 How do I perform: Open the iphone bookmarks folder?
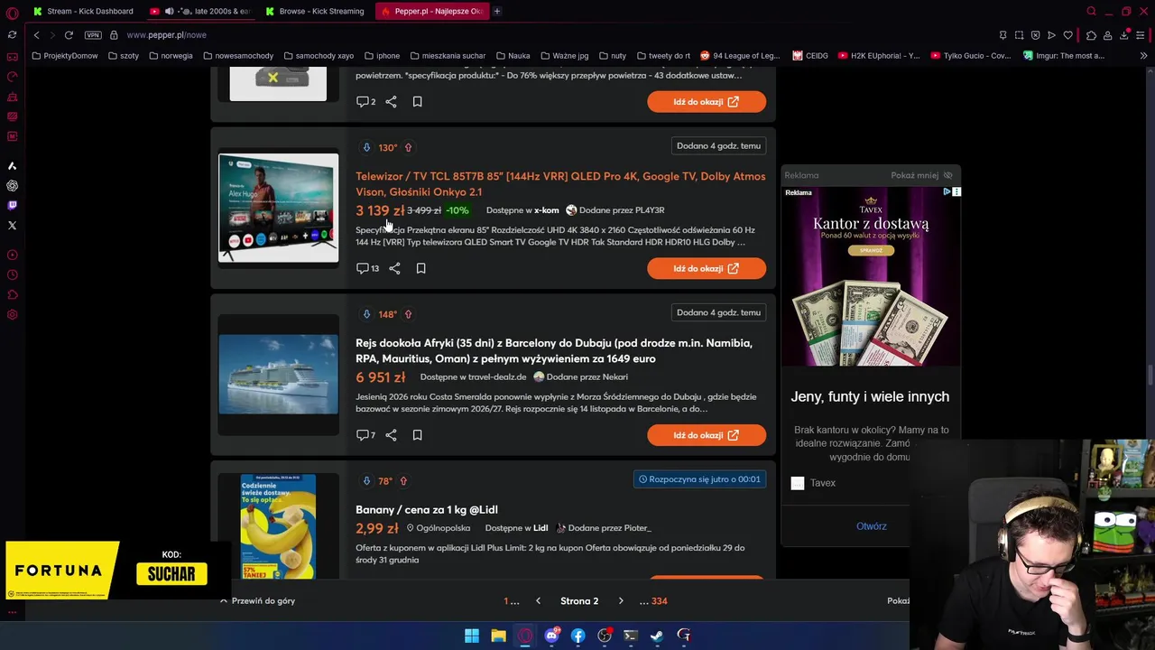[382, 55]
